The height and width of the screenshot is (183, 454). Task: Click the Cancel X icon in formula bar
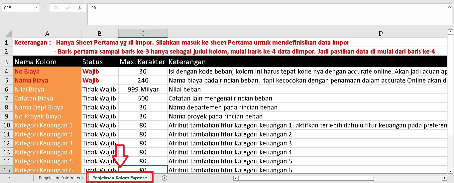point(56,8)
